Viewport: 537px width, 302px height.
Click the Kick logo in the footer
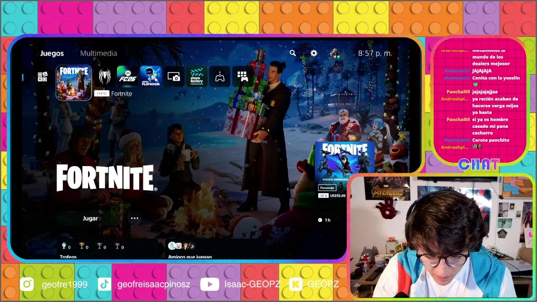(x=296, y=284)
